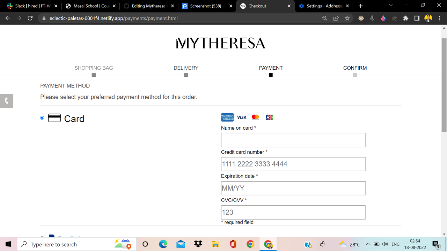Click the VISA card logo
This screenshot has height=251, width=447.
[x=242, y=117]
